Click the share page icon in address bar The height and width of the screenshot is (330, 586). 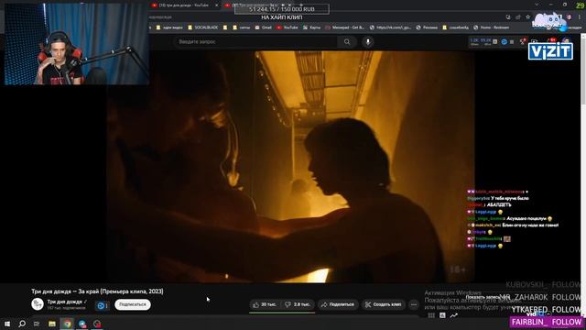tap(518, 16)
